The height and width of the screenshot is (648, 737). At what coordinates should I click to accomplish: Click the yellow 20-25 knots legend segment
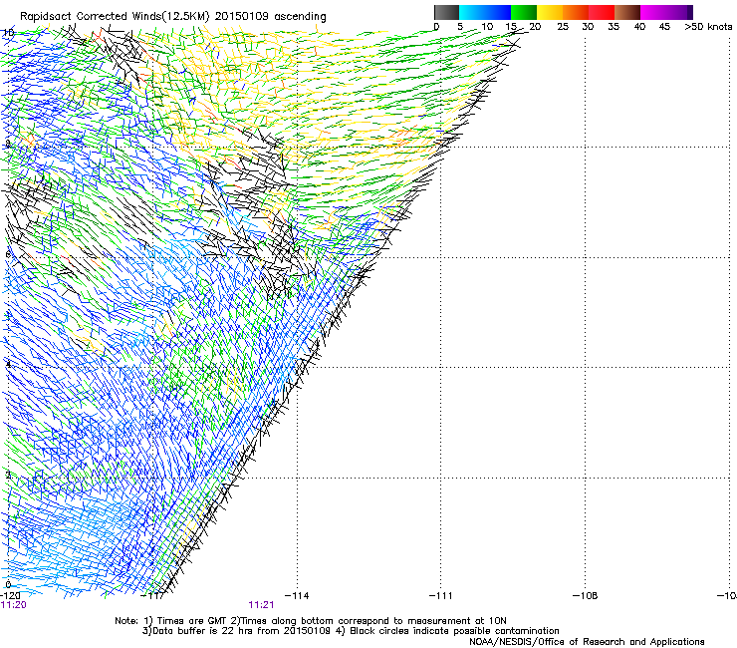550,12
